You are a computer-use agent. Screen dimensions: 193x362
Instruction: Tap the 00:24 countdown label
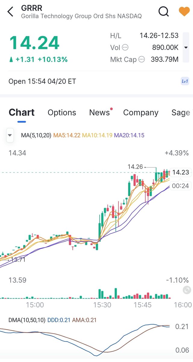[x=181, y=186]
